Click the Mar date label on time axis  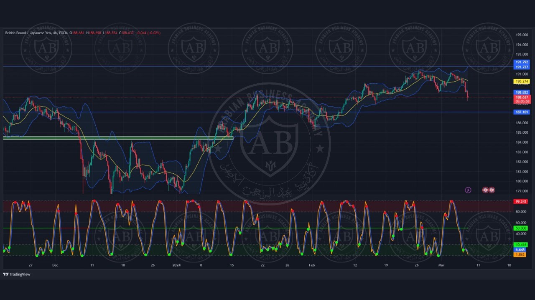pyautogui.click(x=441, y=265)
